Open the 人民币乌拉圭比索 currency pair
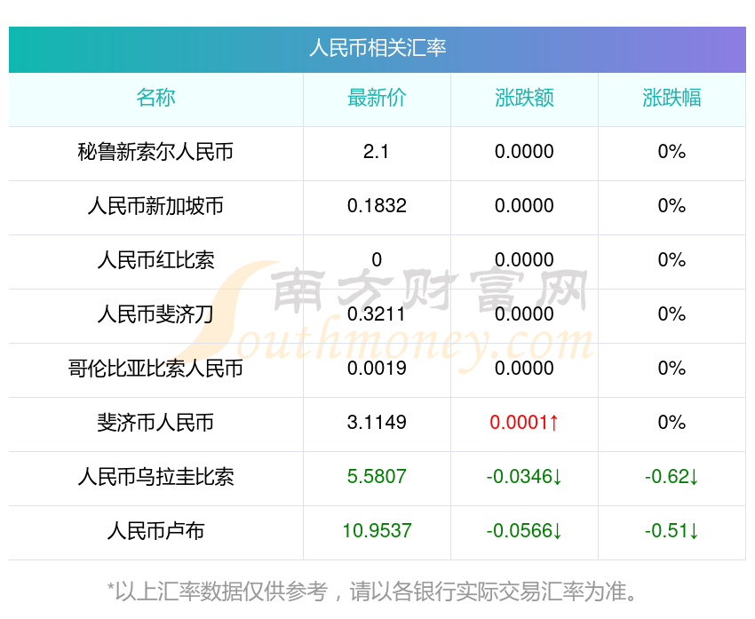Image resolution: width=755 pixels, height=619 pixels. point(155,477)
